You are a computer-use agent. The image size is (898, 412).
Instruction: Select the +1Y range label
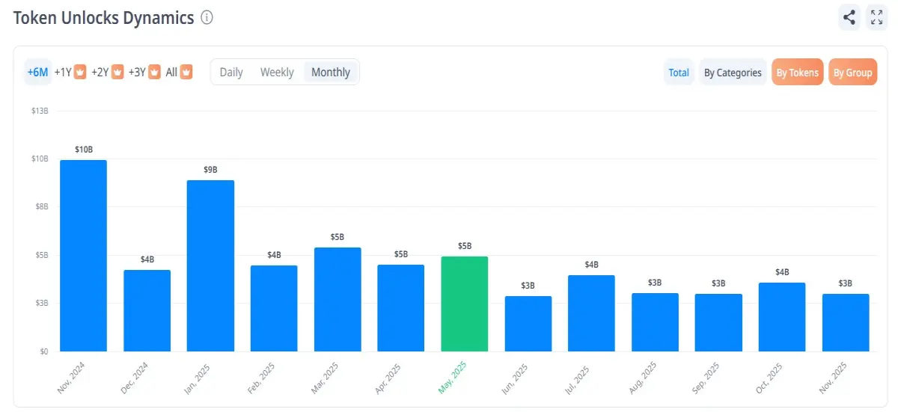tap(63, 73)
